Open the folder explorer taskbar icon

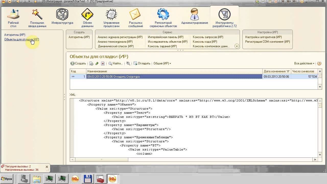point(37,179)
